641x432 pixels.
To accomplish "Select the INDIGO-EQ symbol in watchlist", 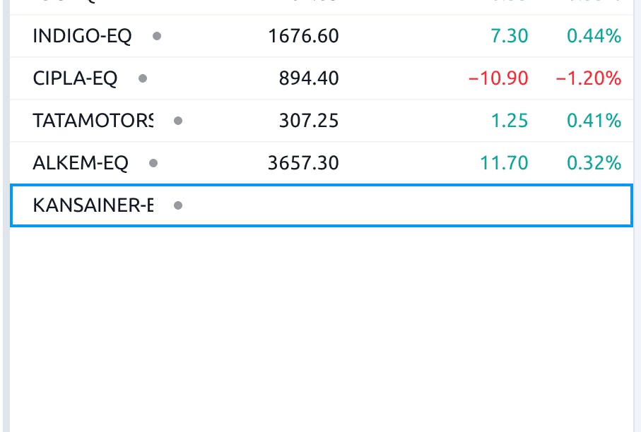I will 82,36.
